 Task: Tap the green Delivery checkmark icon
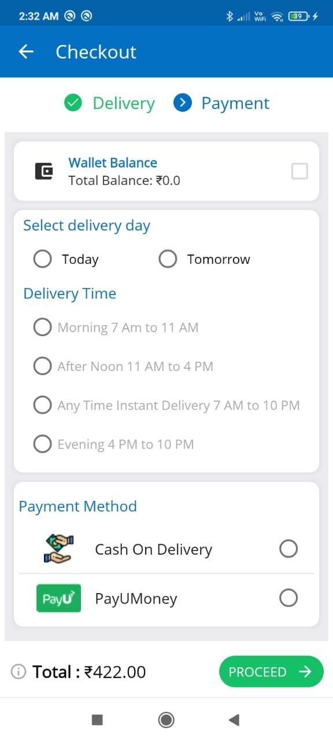pyautogui.click(x=73, y=103)
